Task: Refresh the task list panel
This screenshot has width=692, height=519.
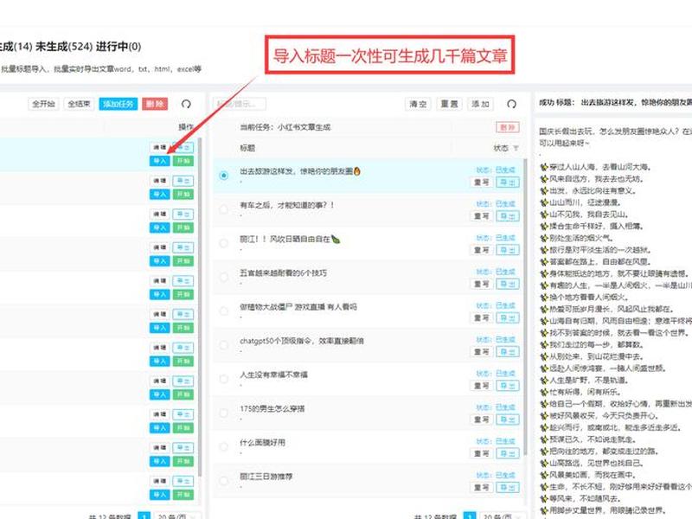Action: pos(186,104)
